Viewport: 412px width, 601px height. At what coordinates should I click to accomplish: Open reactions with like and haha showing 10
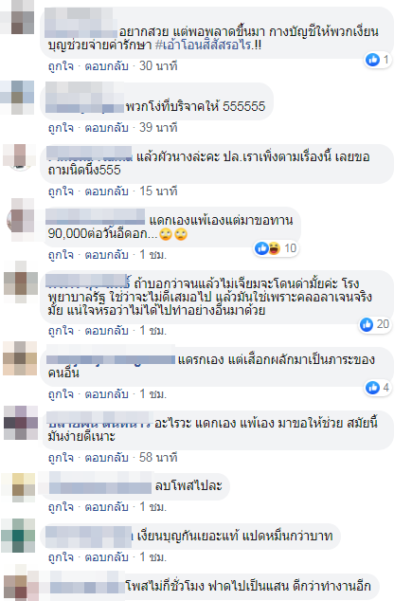click(276, 248)
